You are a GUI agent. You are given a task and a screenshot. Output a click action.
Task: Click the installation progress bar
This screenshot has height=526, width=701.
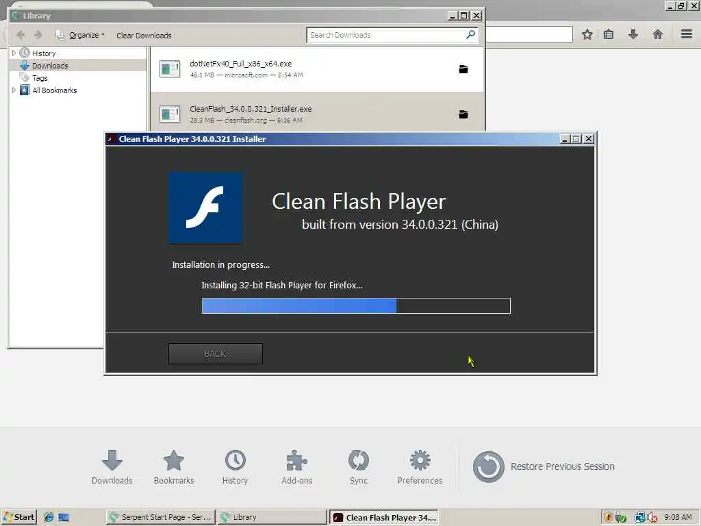click(x=356, y=306)
